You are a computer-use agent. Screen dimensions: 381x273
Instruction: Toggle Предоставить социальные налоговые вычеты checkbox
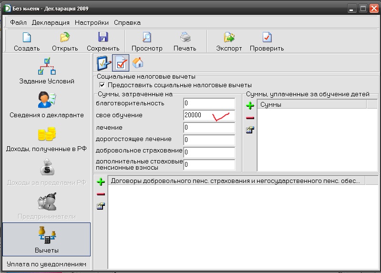point(102,85)
